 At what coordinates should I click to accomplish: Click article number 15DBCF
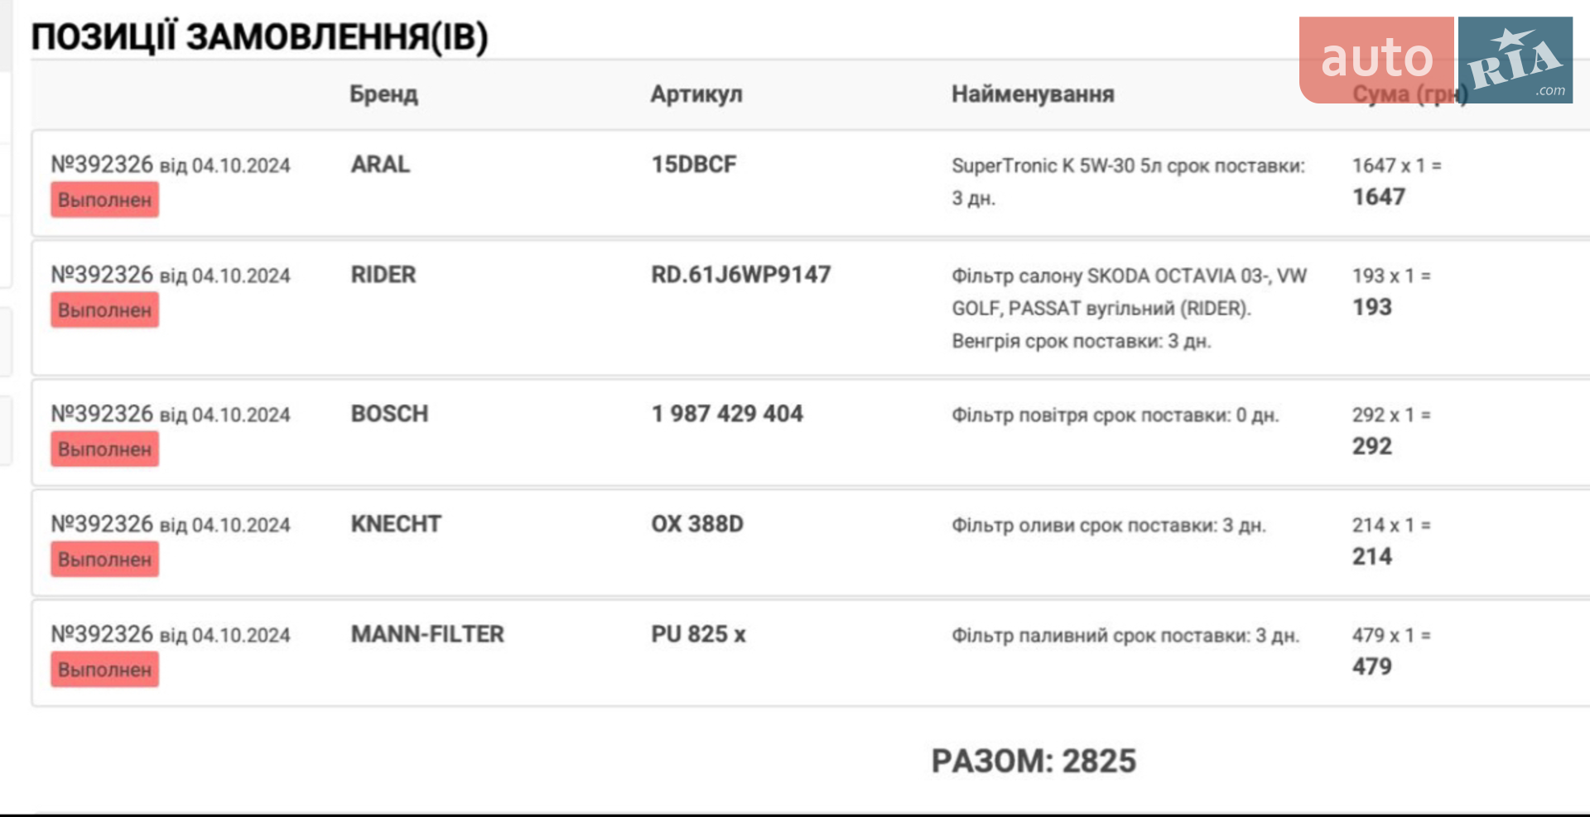click(x=694, y=165)
